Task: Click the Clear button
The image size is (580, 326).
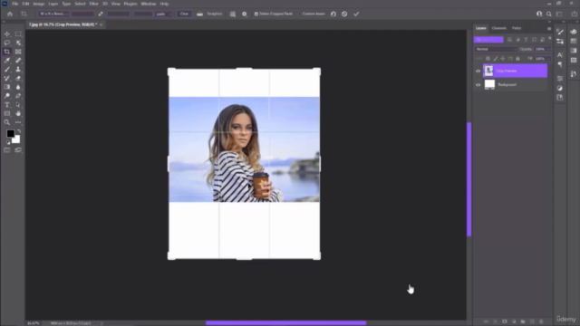Action: pos(184,14)
